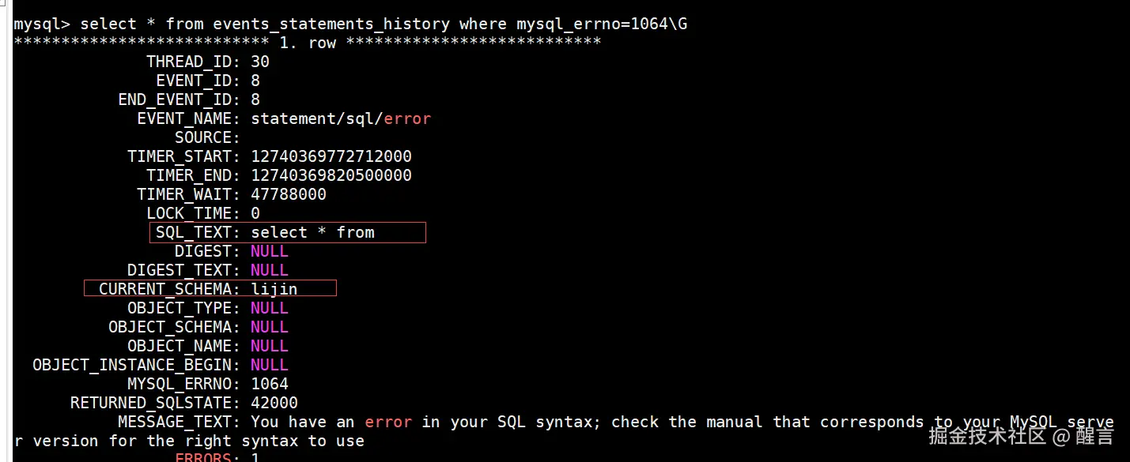
Task: Click the mysql> prompt at the top
Action: 41,24
